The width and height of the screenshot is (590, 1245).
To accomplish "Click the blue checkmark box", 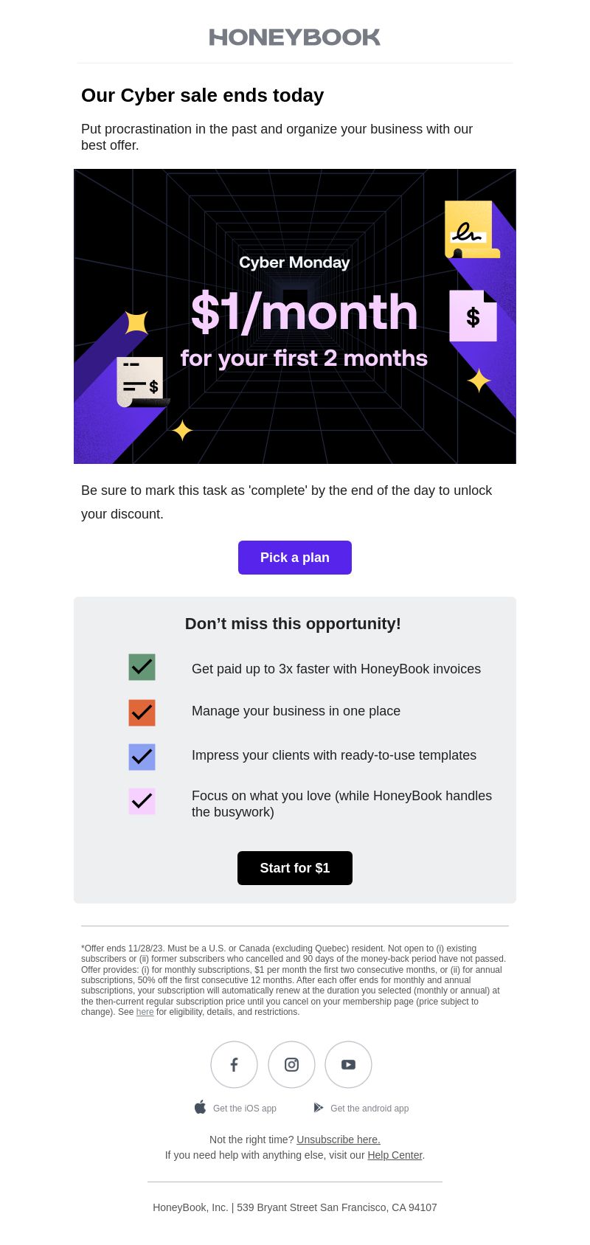I will click(x=142, y=757).
